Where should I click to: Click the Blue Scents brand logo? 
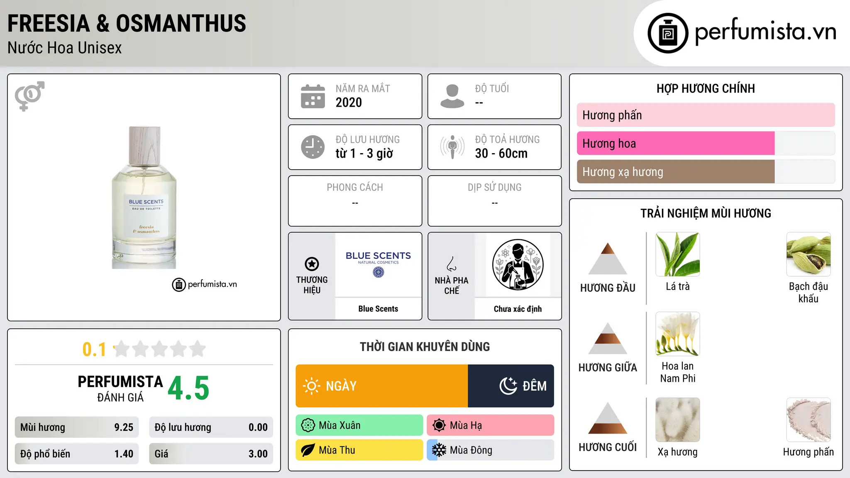pyautogui.click(x=378, y=264)
